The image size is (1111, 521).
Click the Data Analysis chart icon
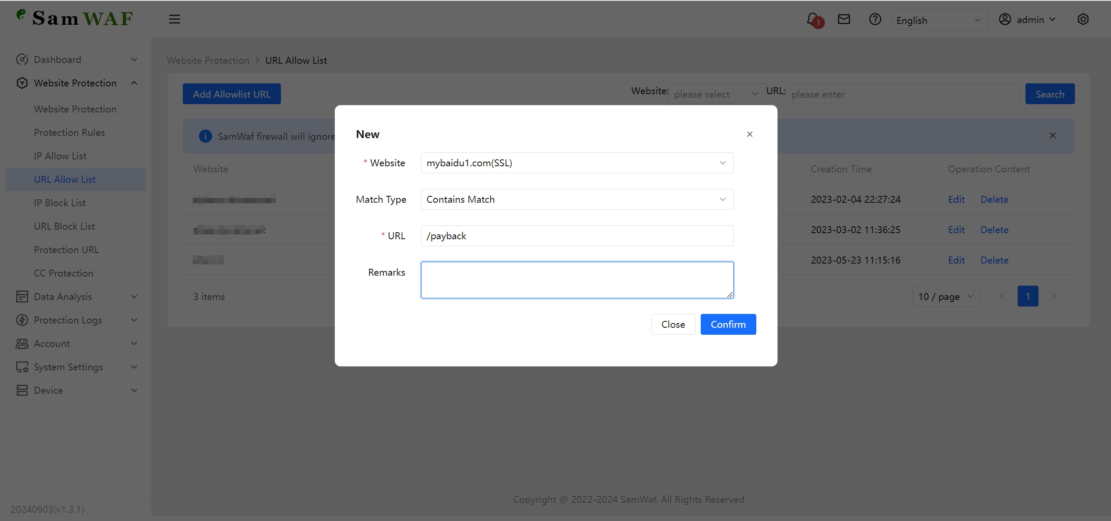click(23, 297)
